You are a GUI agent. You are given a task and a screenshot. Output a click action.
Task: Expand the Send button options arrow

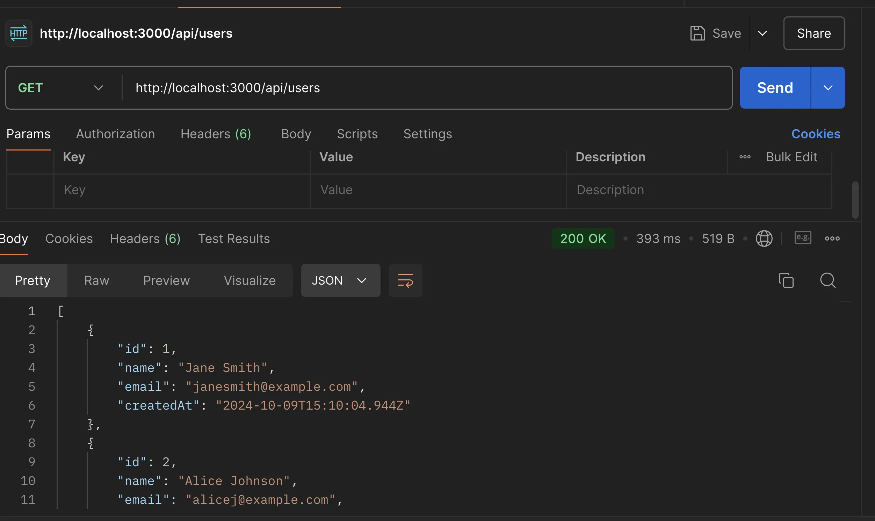click(828, 88)
